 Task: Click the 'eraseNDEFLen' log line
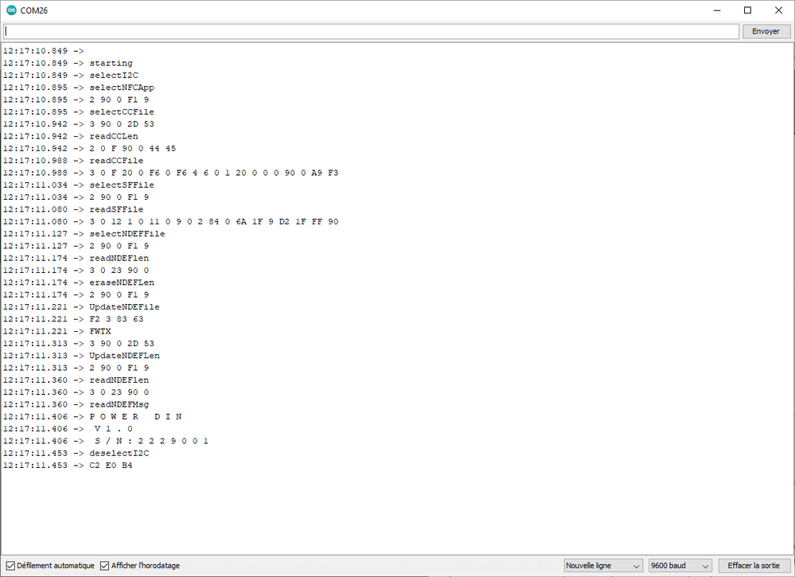click(x=79, y=283)
